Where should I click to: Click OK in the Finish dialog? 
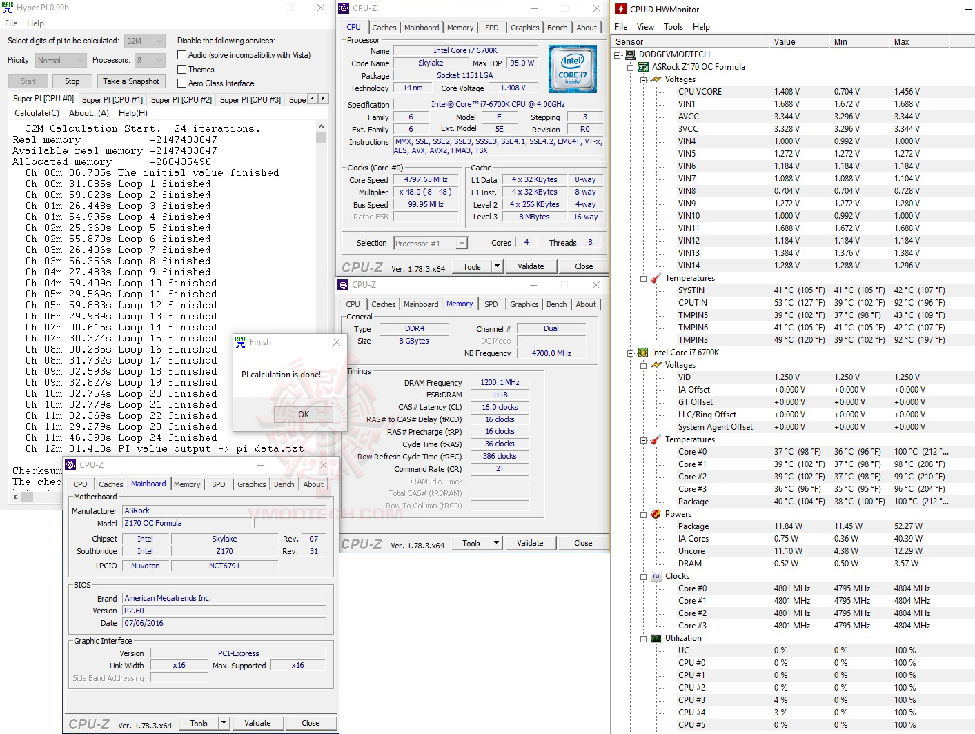(304, 414)
